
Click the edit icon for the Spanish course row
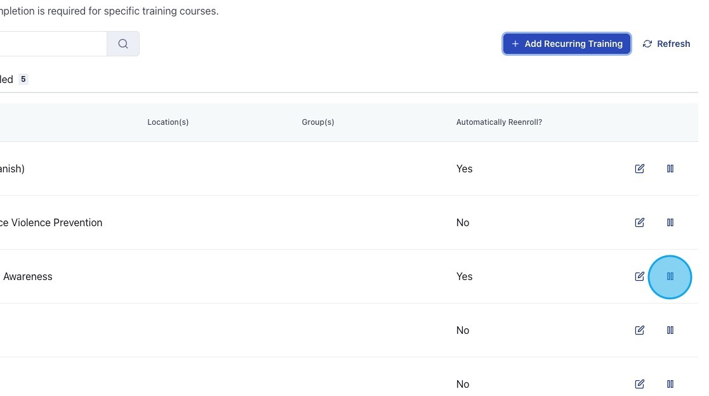click(639, 169)
